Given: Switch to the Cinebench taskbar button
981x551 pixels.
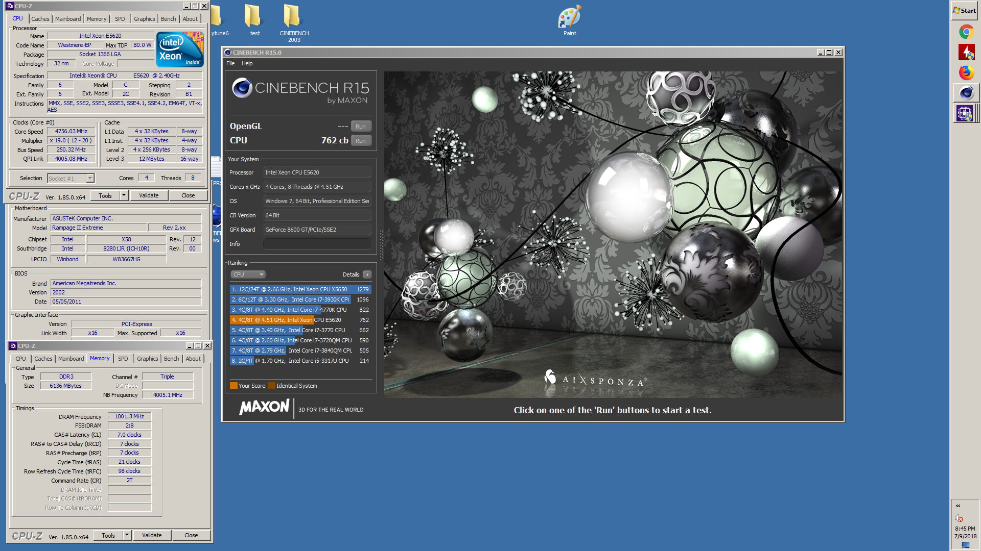Looking at the screenshot, I should coord(966,93).
